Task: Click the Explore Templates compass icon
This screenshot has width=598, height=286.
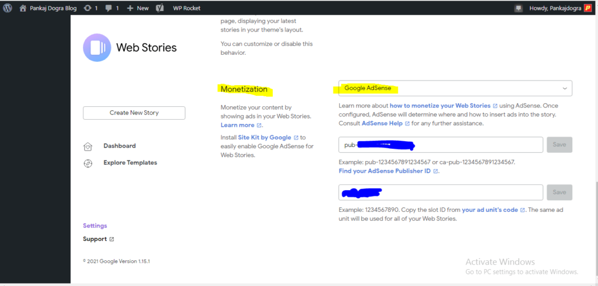Action: click(x=88, y=163)
